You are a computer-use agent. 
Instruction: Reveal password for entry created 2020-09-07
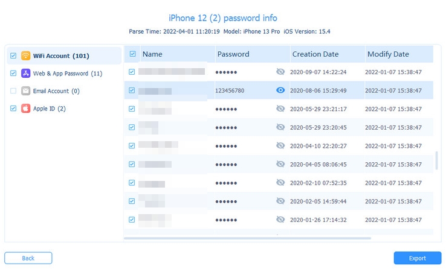[x=280, y=72]
